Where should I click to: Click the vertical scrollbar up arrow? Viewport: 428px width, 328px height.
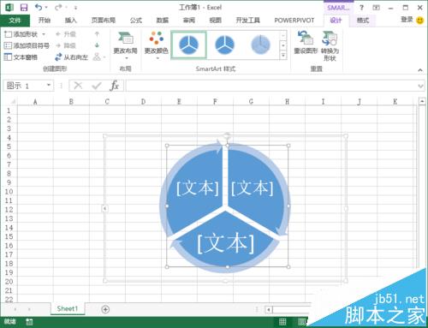pos(422,101)
